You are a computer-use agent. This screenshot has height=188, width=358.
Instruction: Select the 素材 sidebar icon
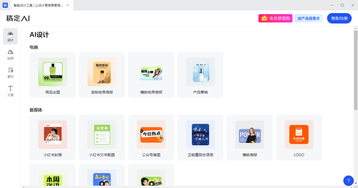(10, 73)
